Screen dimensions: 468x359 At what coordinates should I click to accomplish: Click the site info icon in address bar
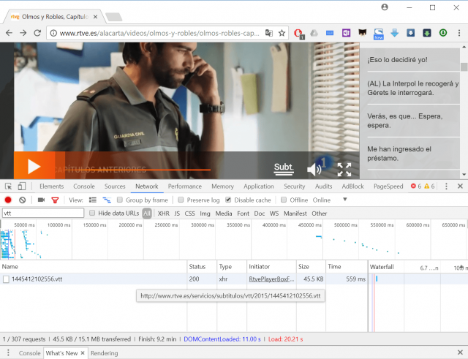click(53, 33)
